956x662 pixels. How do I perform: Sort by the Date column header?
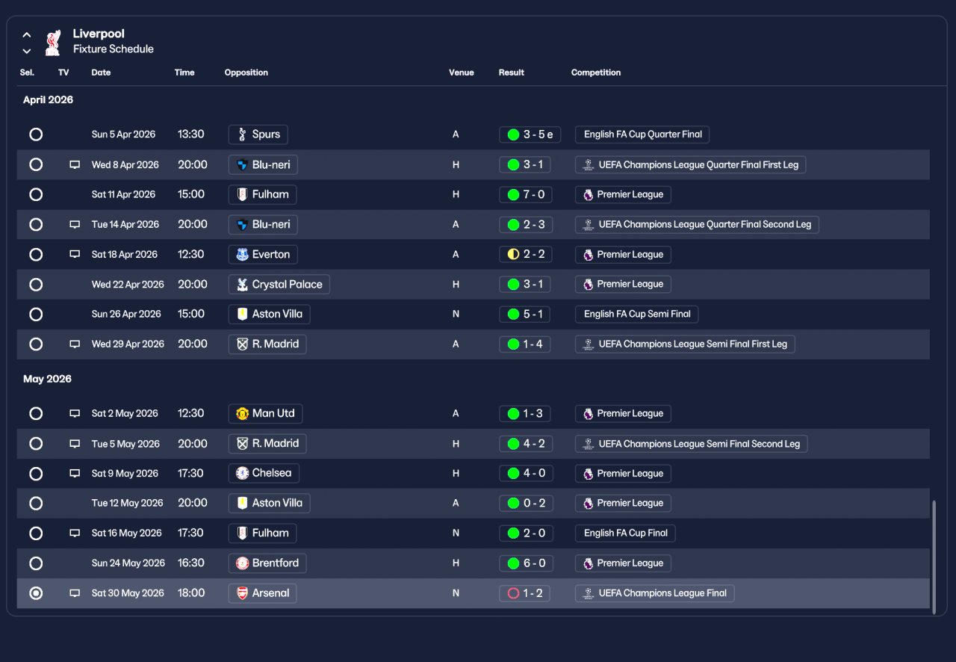point(101,72)
